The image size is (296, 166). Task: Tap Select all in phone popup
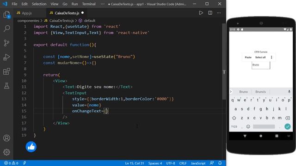click(260, 57)
